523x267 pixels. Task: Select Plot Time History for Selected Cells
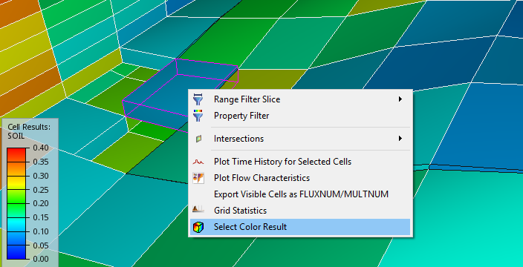click(x=300, y=162)
